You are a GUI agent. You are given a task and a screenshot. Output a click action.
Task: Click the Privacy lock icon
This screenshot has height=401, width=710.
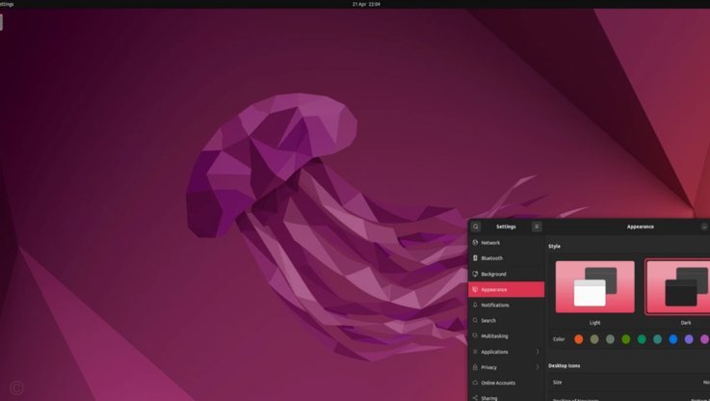[475, 367]
